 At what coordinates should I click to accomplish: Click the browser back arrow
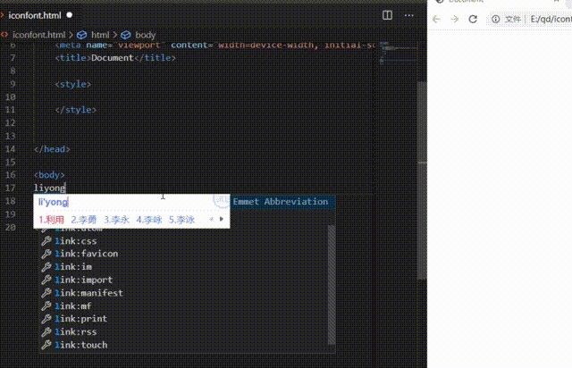436,19
